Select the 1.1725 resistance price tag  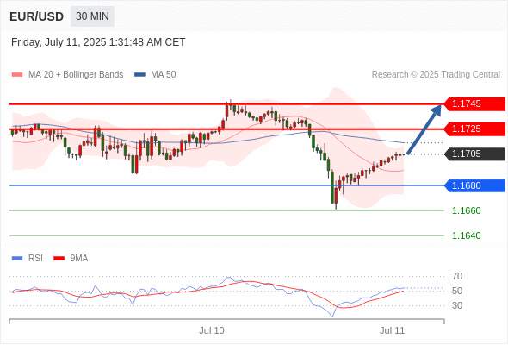click(x=474, y=129)
